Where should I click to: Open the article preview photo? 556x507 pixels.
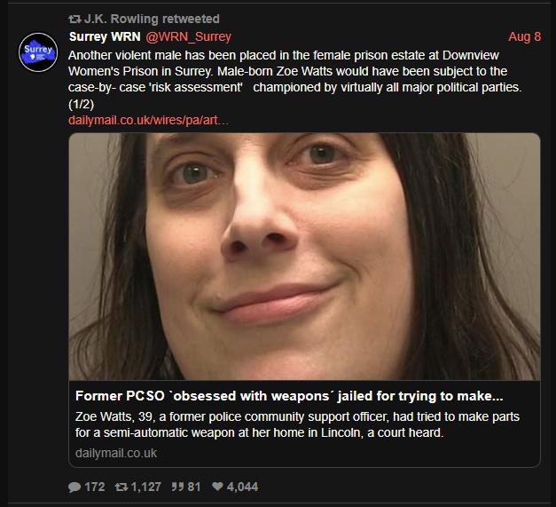[x=304, y=257]
